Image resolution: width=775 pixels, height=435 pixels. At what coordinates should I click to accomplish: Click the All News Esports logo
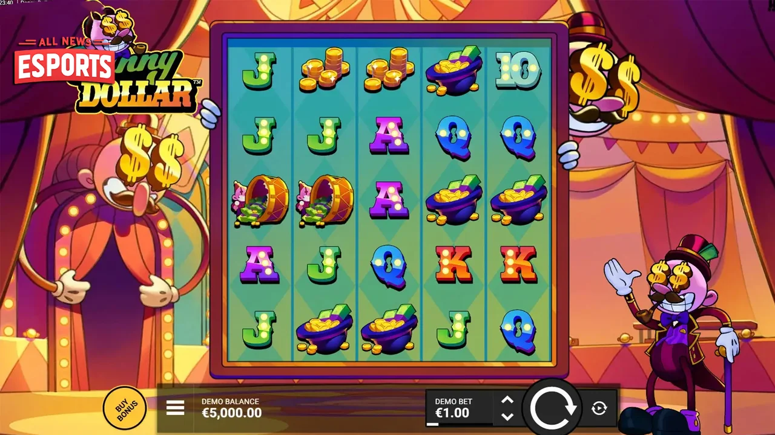(64, 60)
